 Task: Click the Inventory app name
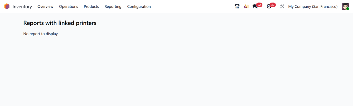point(22,6)
